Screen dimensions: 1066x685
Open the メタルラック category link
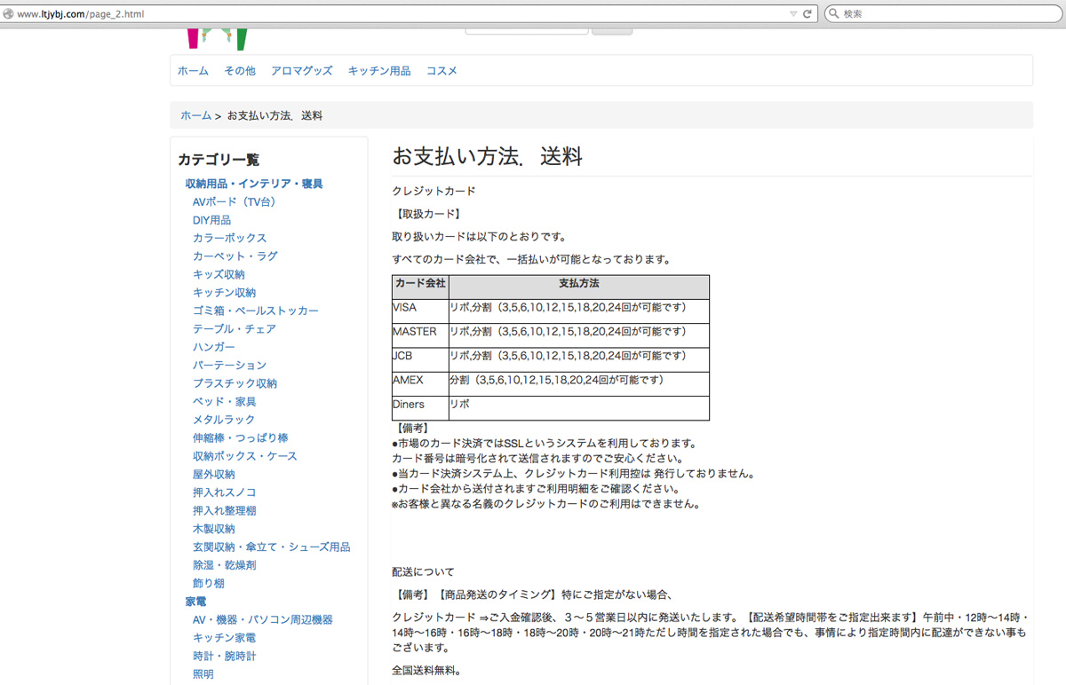(224, 420)
